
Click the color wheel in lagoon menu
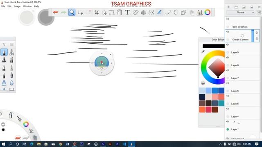[26, 124]
